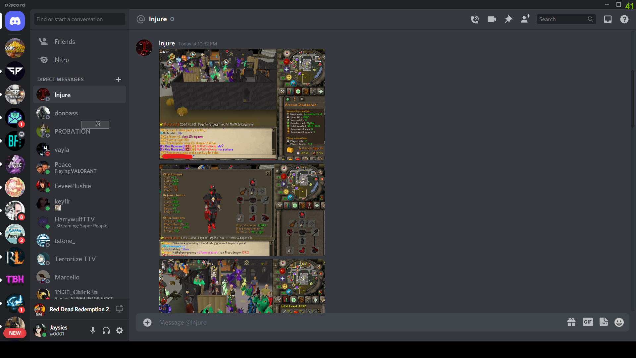Screen dimensions: 636x358
Task: Open the attachment upload plus menu
Action: [147, 322]
